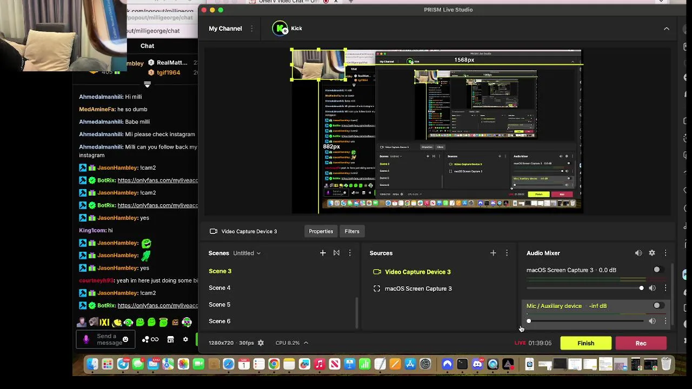This screenshot has width=692, height=389.
Task: Open Finder from the Dock
Action: 92,365
